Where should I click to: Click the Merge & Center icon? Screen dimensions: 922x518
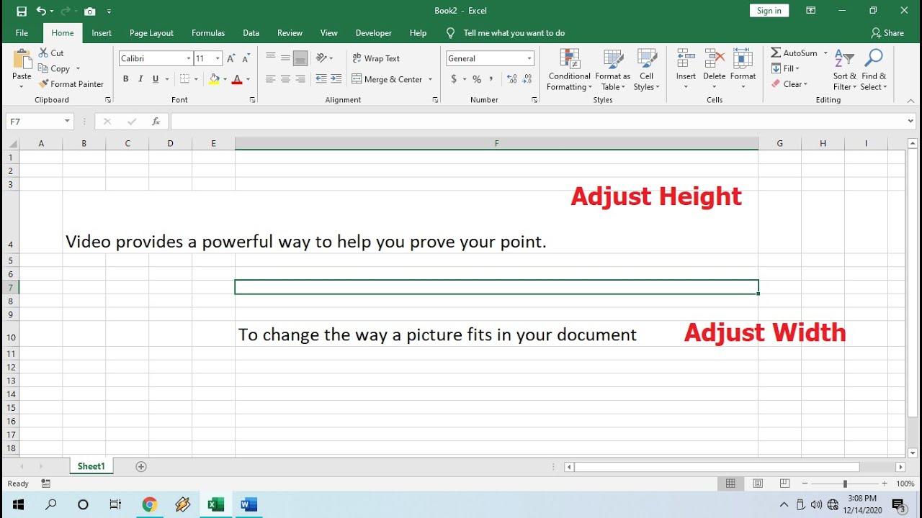tap(357, 79)
